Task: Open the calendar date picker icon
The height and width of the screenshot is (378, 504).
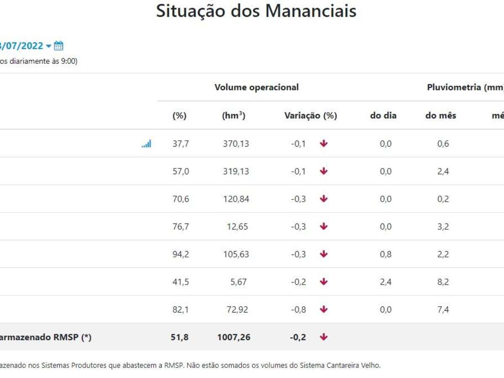Action: pyautogui.click(x=59, y=46)
